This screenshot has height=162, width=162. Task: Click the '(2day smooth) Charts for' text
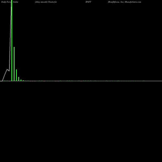point(46,2)
